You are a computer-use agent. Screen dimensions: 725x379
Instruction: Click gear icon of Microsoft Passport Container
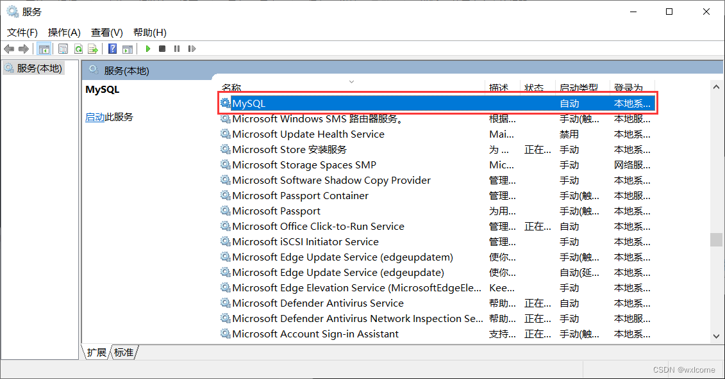[x=225, y=195]
